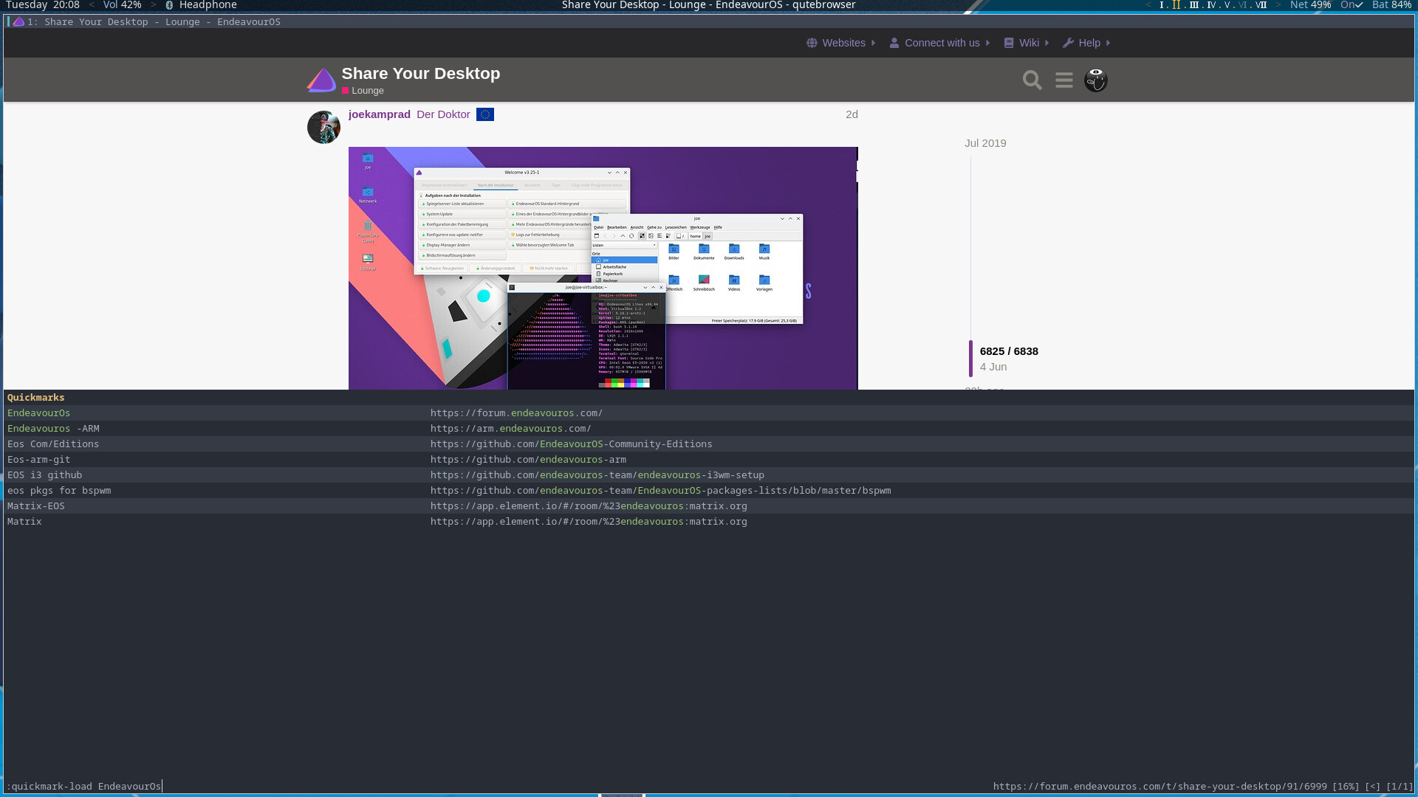
Task: Click the person icon next to Connect with us
Action: [894, 43]
